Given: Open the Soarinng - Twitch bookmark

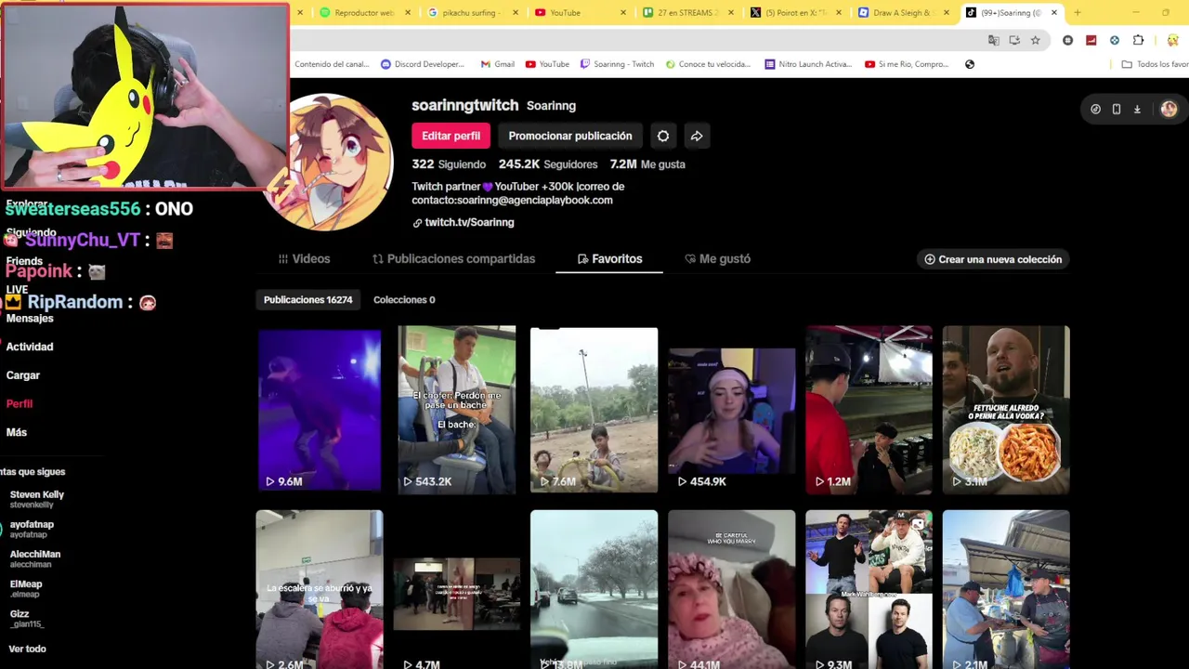Looking at the screenshot, I should coord(617,64).
